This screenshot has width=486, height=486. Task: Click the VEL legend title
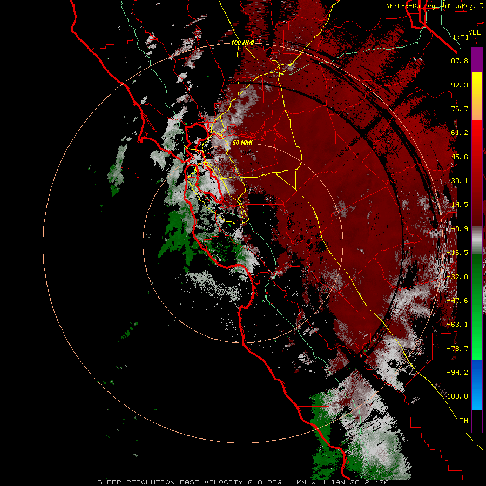[474, 32]
